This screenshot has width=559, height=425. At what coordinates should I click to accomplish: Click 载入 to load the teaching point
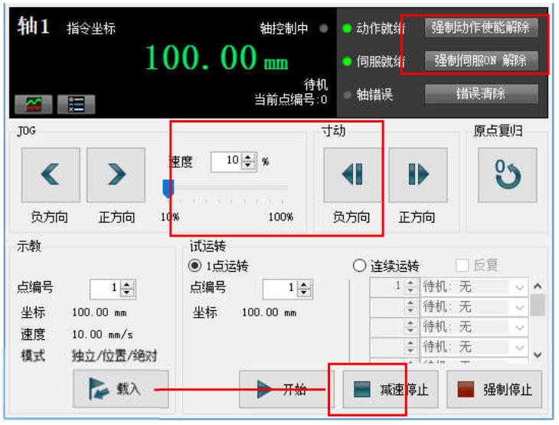[120, 390]
